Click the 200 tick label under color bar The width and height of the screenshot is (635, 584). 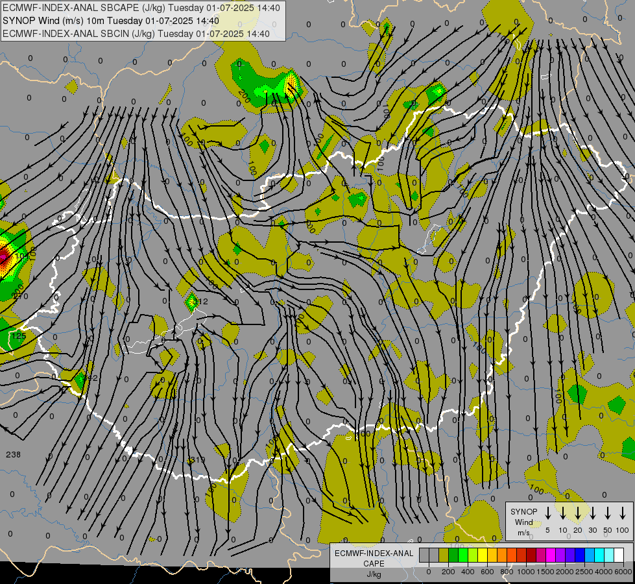coord(448,572)
